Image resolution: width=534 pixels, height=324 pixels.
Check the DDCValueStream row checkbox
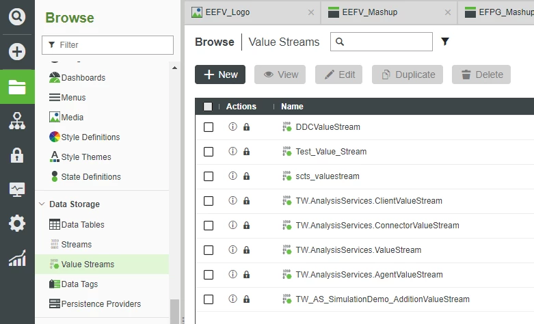(209, 127)
